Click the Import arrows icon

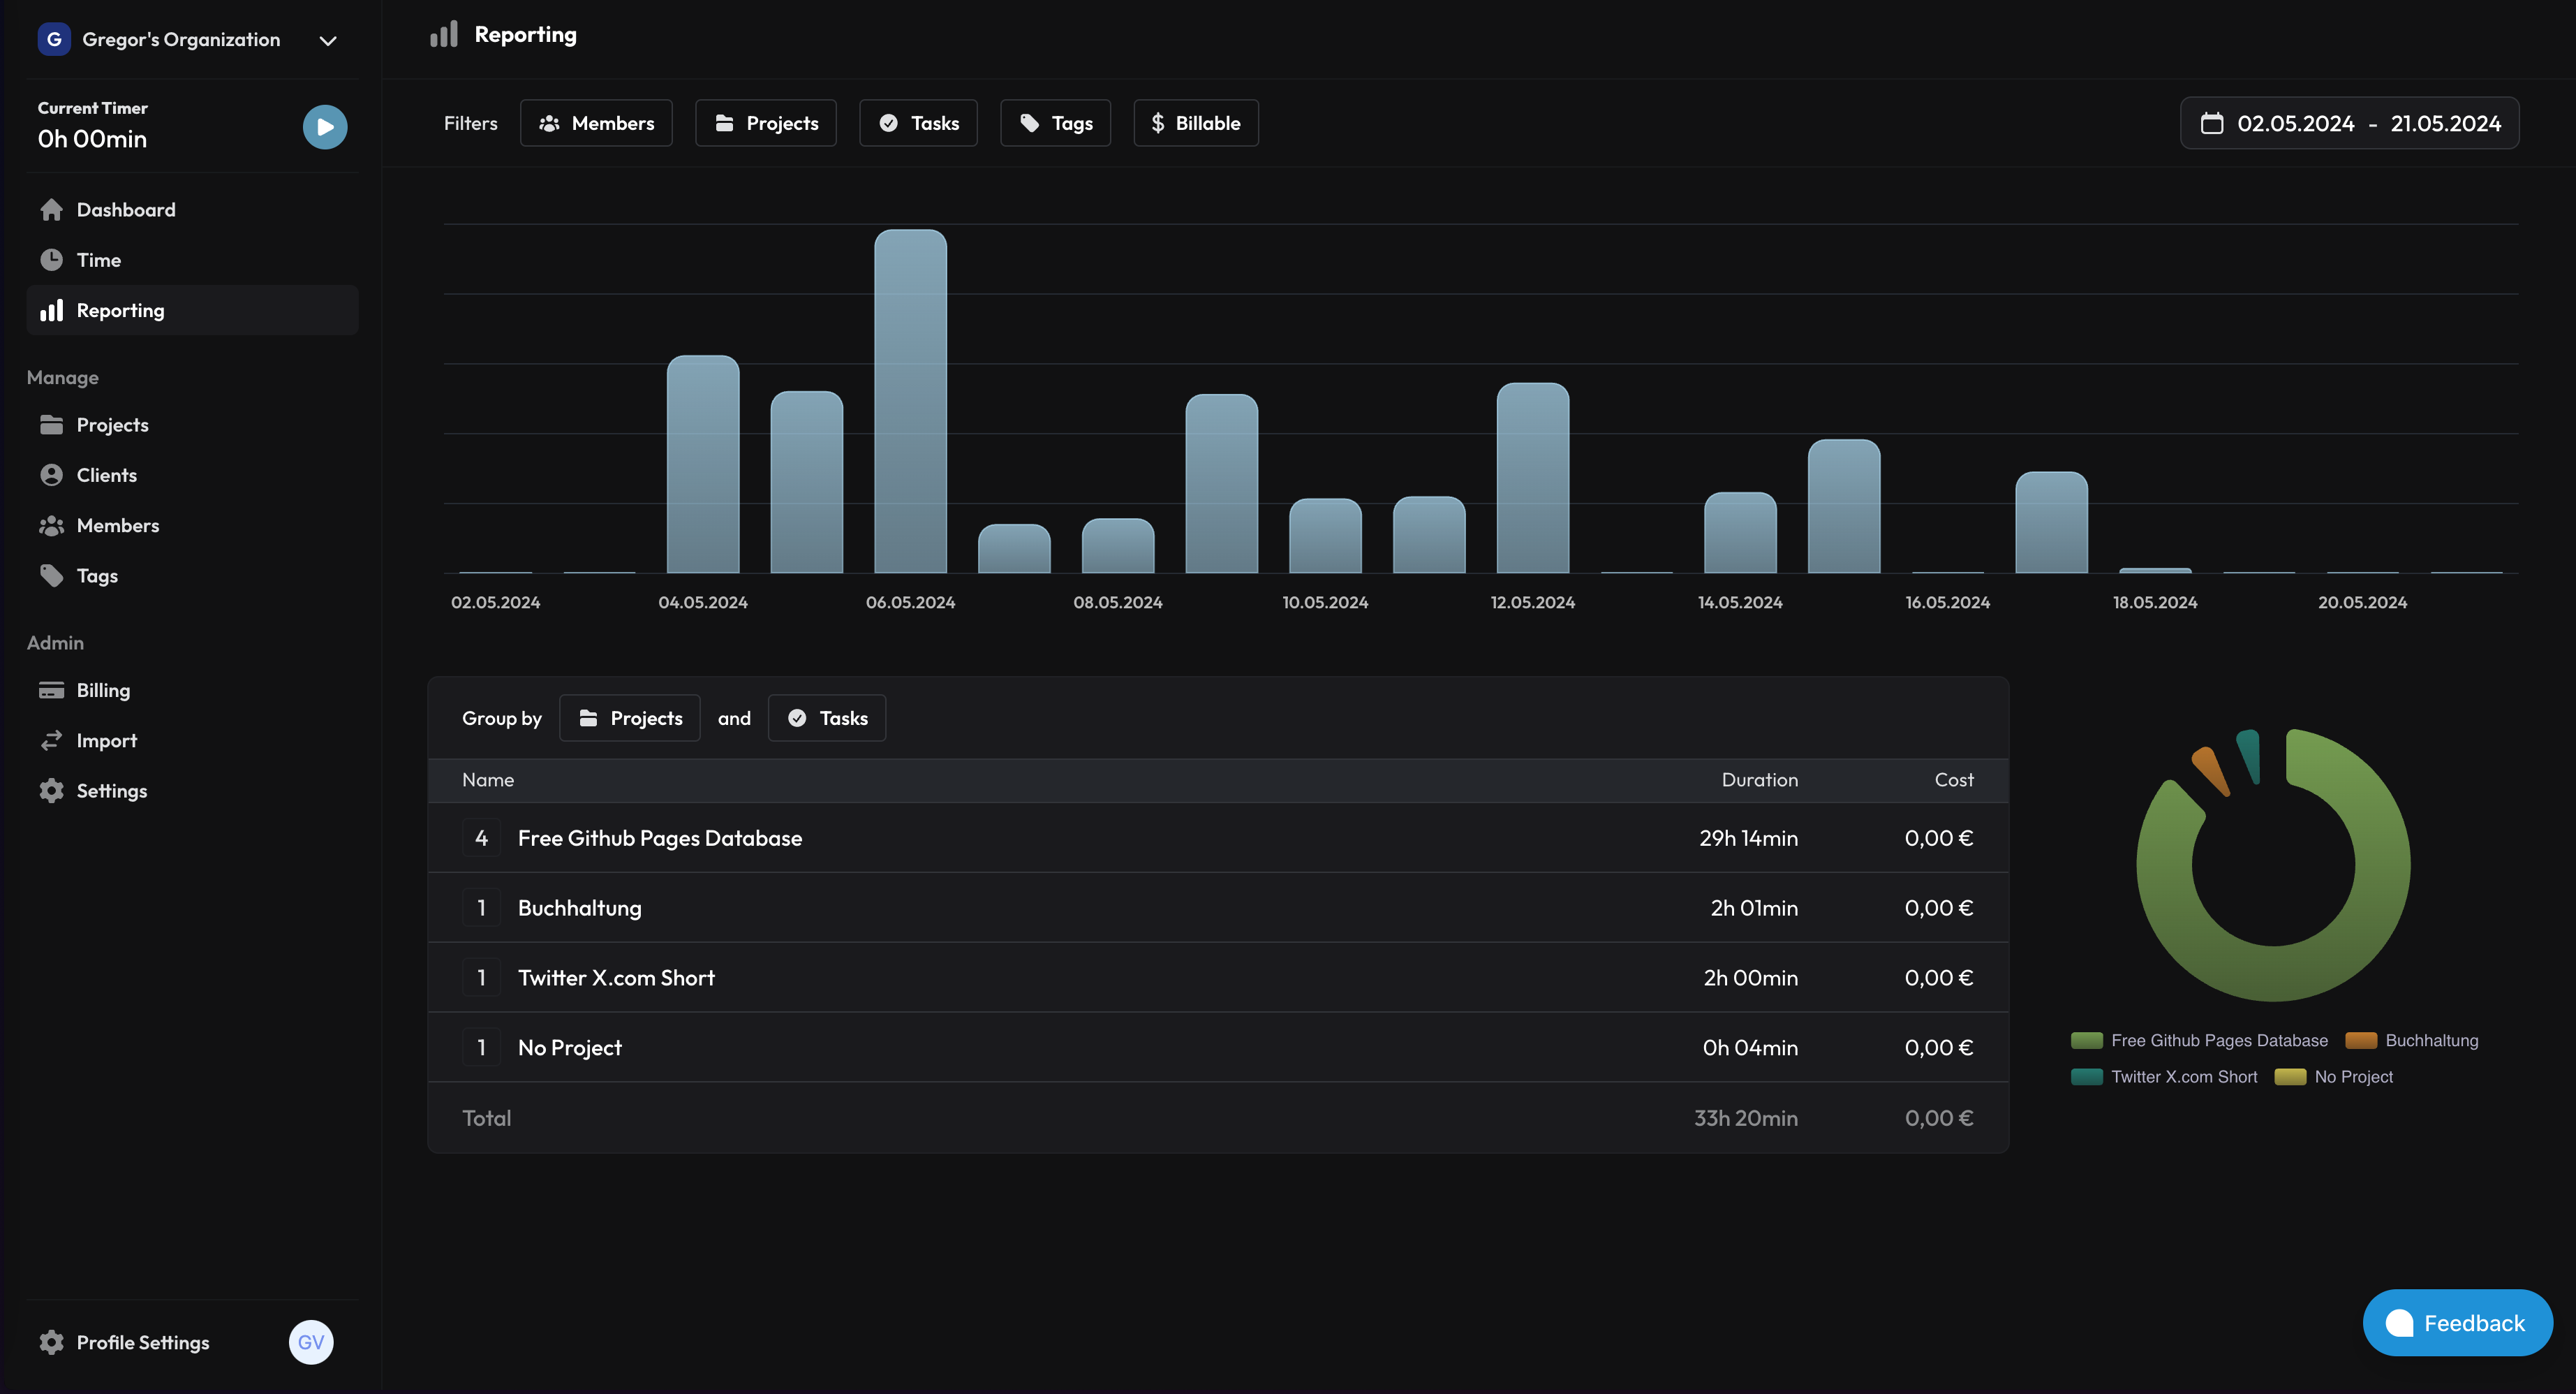pos(52,740)
